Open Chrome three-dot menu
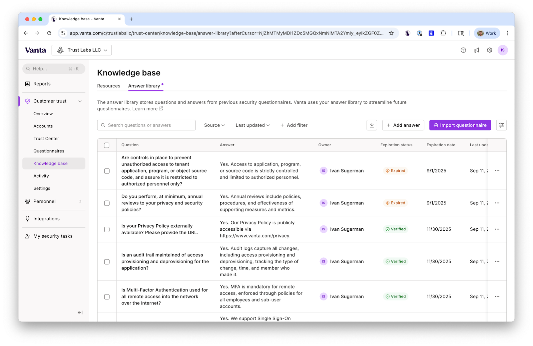 (507, 33)
